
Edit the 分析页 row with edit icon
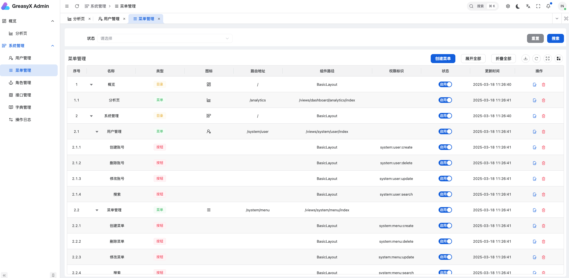[535, 100]
